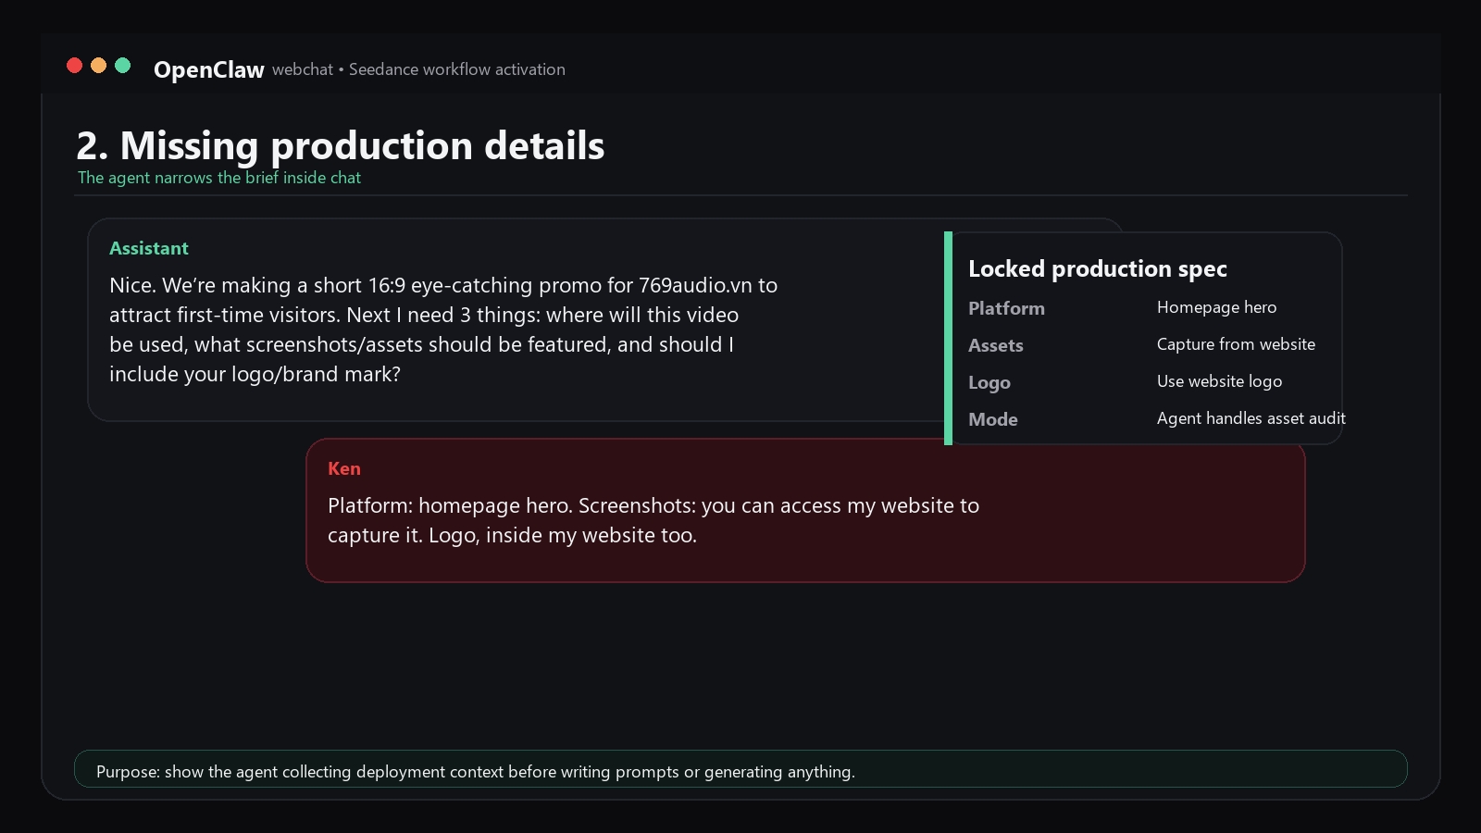The image size is (1481, 833).
Task: Click 'Locked production spec' card title
Action: point(1098,268)
